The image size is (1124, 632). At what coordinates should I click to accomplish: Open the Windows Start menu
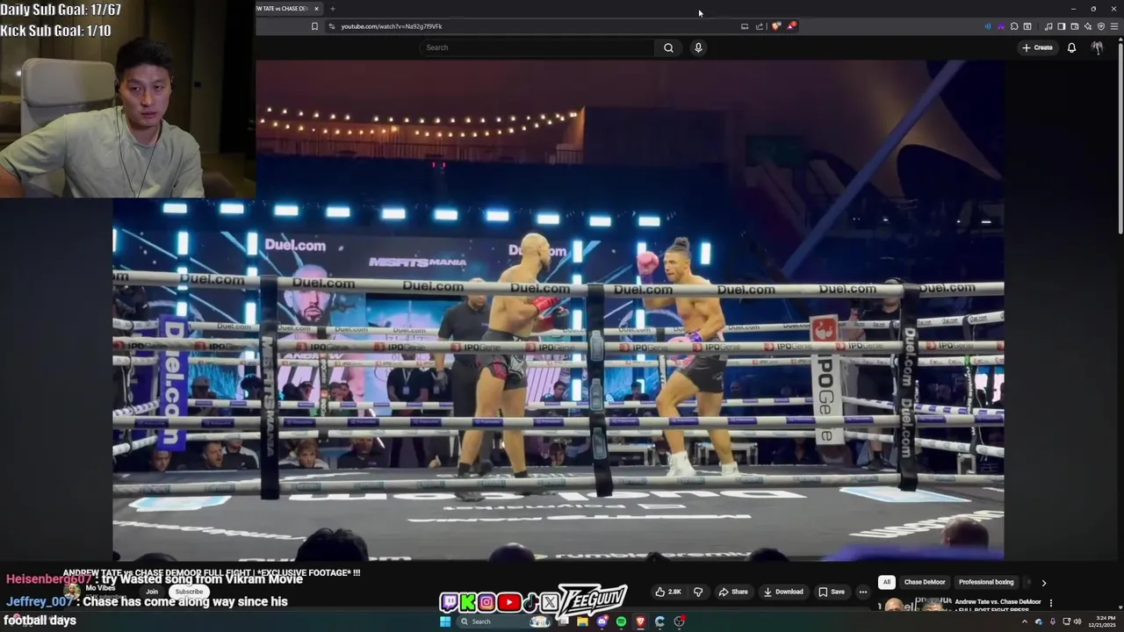[445, 621]
